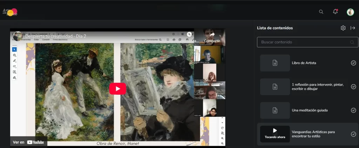
Task: Click the Tocando ahora video thumbnail
Action: 275,134
